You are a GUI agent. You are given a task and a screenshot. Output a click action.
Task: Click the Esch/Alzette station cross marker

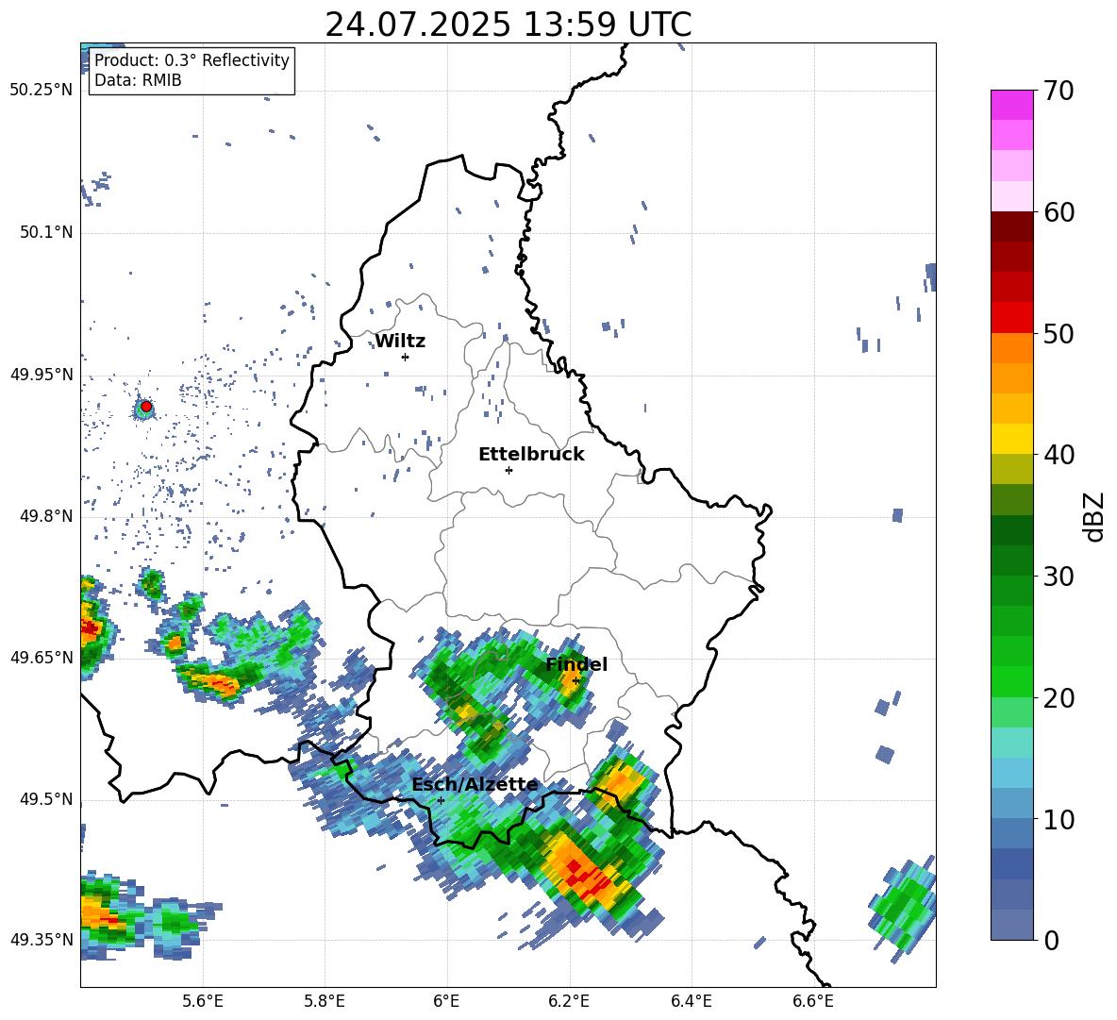coord(441,800)
